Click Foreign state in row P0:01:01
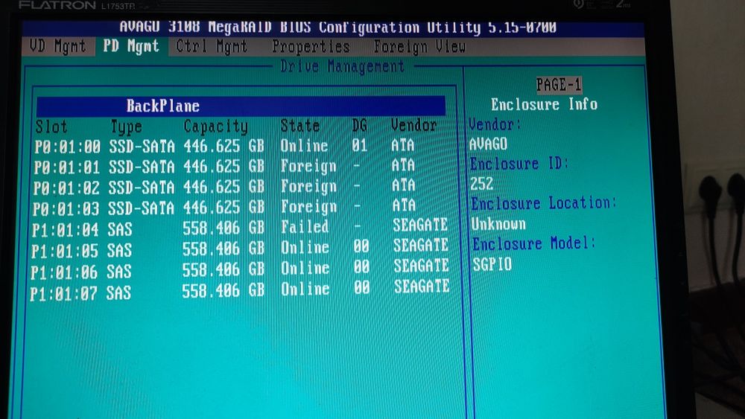 pyautogui.click(x=308, y=167)
